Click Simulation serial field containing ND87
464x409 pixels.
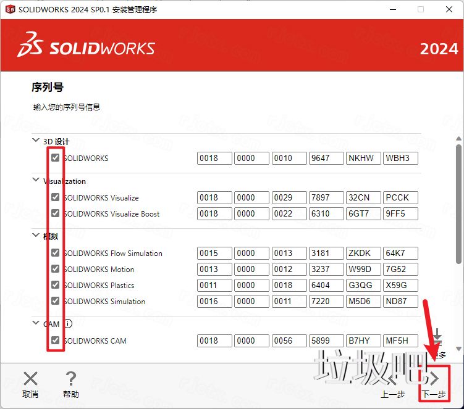tap(400, 301)
